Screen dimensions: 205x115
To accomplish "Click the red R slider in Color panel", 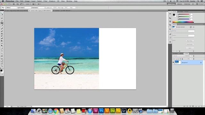I will tap(184, 14).
